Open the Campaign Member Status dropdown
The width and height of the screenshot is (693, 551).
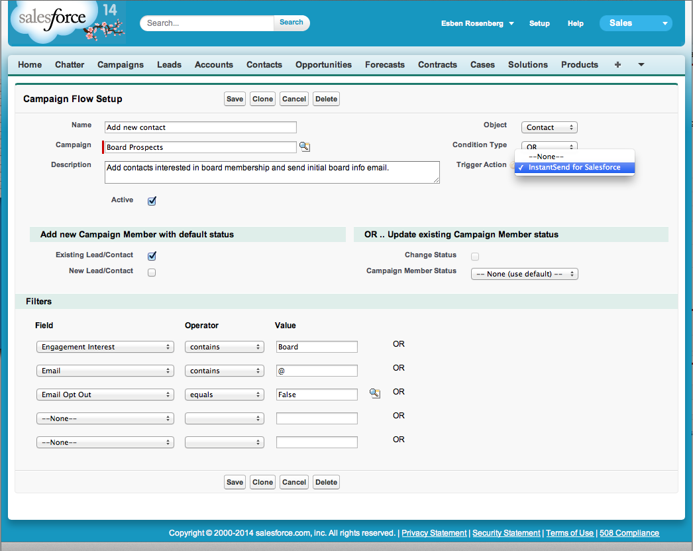524,273
